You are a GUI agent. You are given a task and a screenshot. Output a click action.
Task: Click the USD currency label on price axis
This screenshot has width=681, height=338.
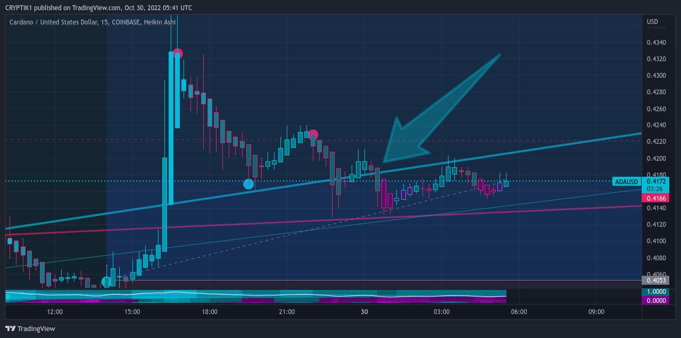point(652,22)
